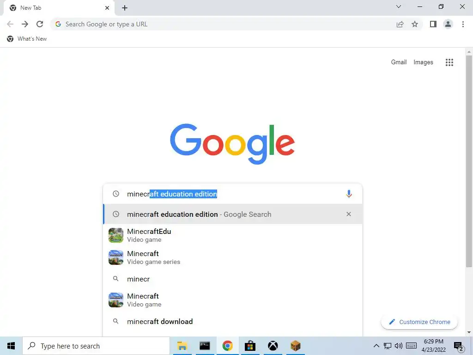Open the Chrome three-dot menu

(463, 24)
